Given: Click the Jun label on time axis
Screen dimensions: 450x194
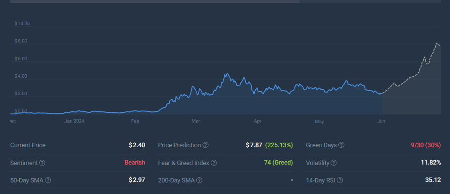Looking at the screenshot, I should pyautogui.click(x=381, y=121).
